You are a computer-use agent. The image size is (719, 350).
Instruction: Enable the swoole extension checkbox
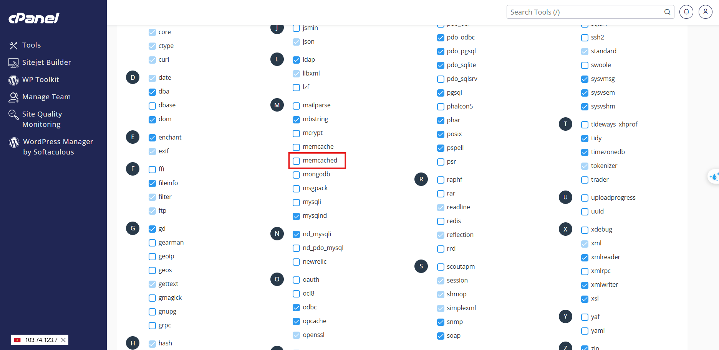pyautogui.click(x=585, y=66)
